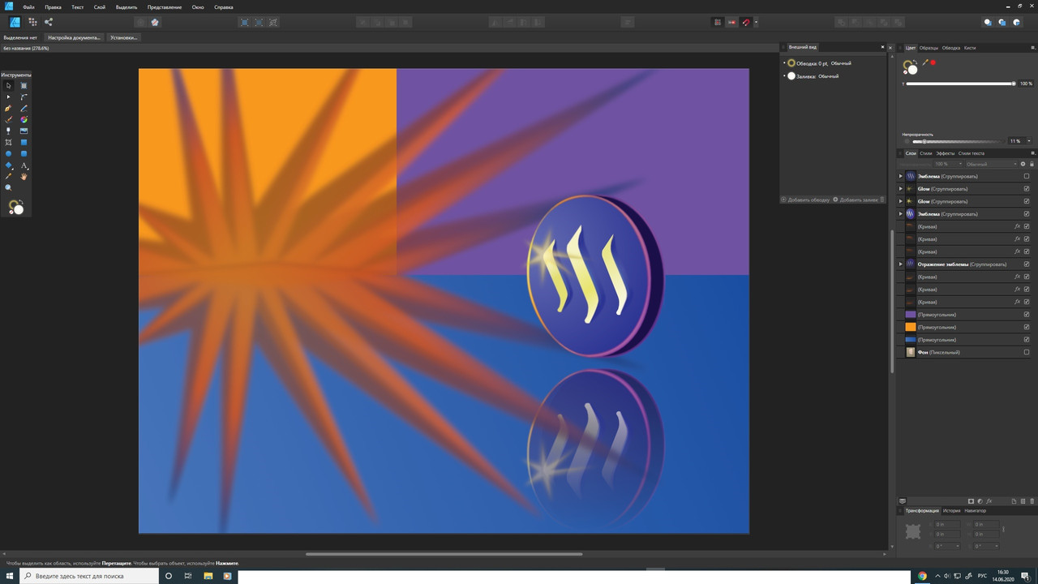
Task: Expand the topmost Эмблема group
Action: [900, 176]
